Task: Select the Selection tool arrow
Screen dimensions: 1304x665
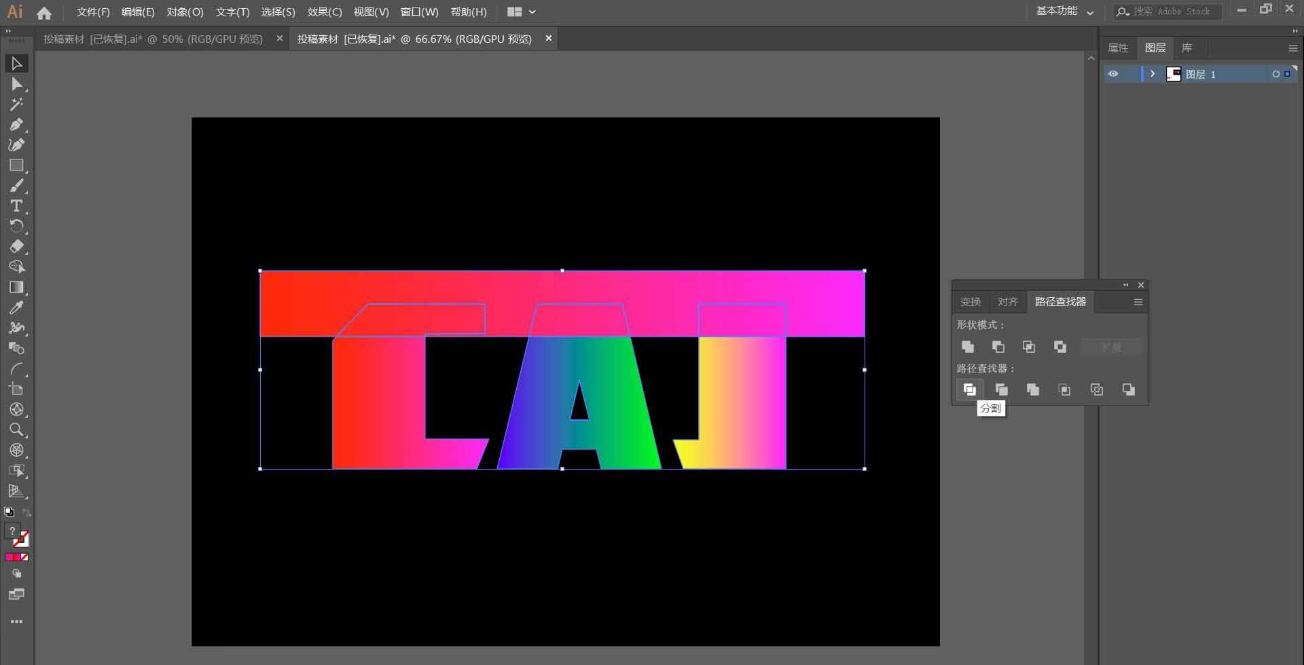Action: (x=16, y=64)
